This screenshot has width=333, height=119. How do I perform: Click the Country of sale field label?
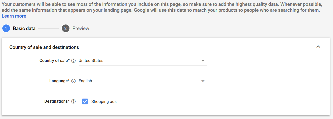point(54,61)
